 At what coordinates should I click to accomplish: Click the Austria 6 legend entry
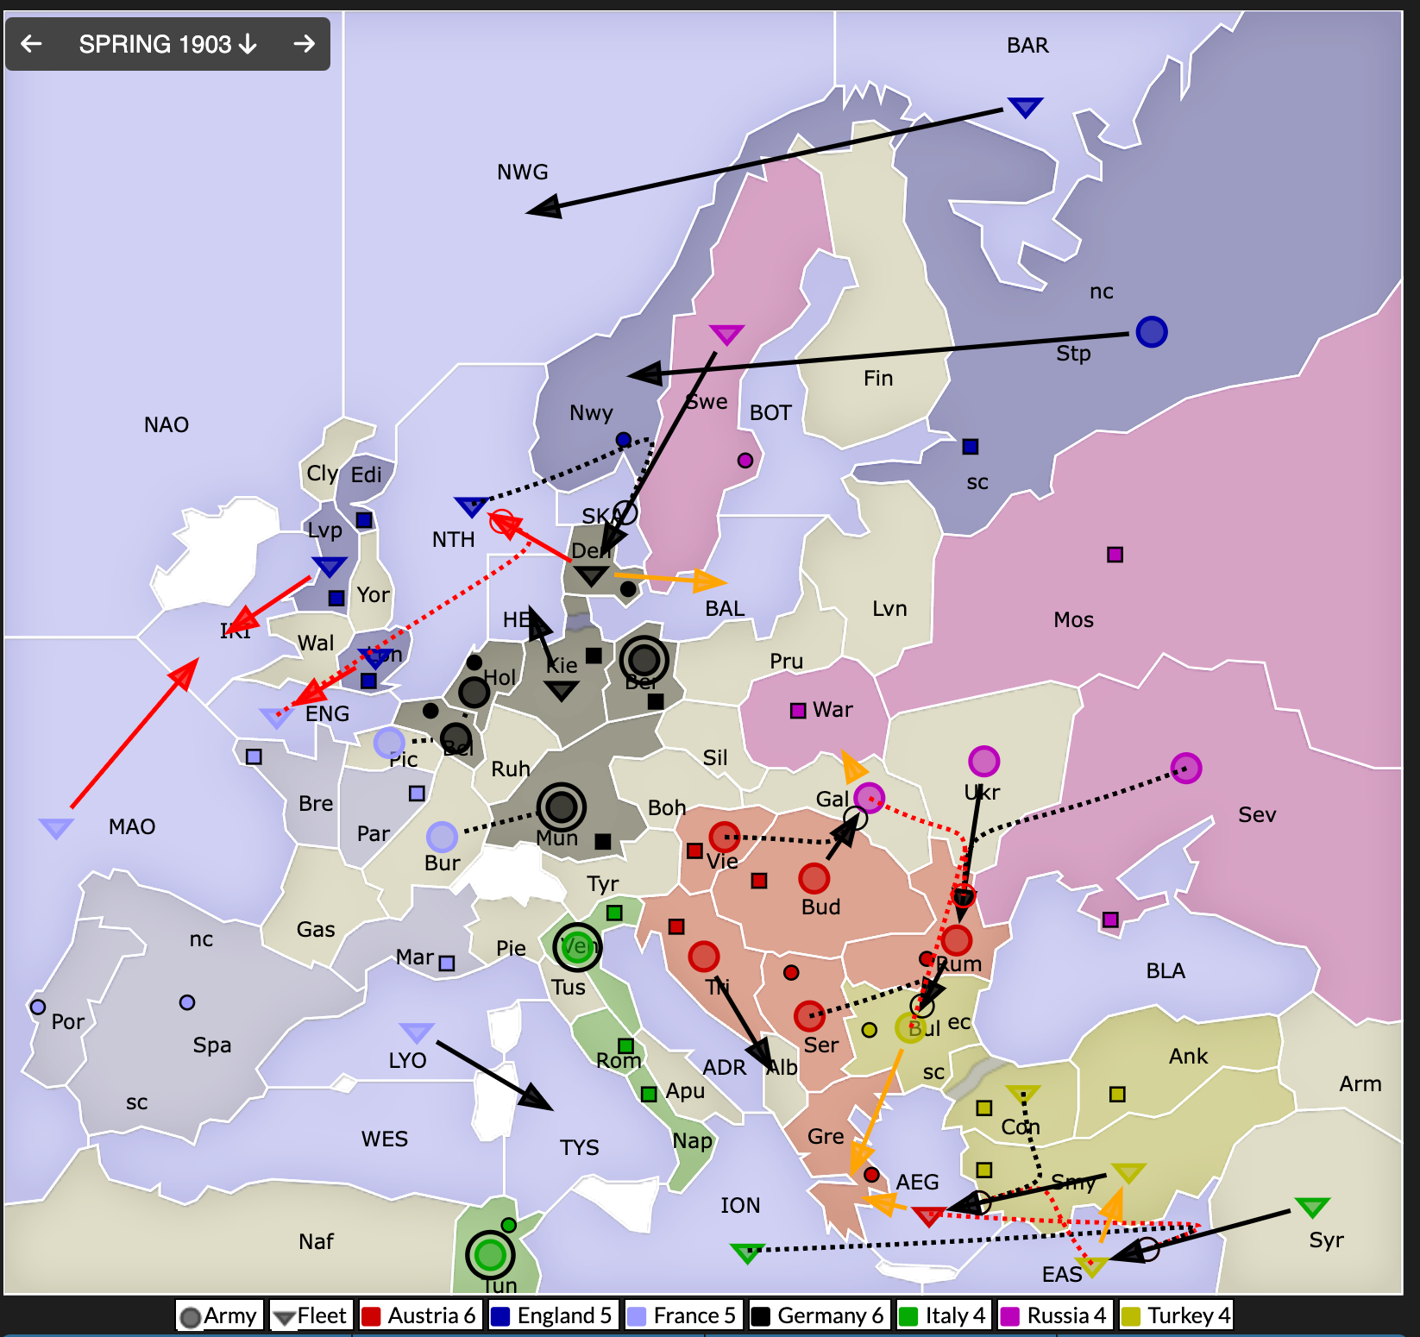click(418, 1315)
